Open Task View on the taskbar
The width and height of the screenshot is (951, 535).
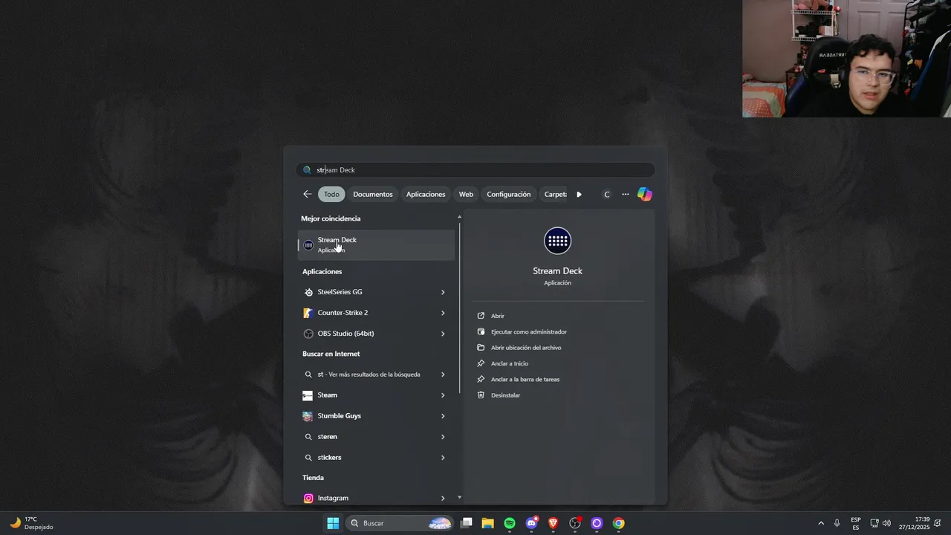[467, 523]
